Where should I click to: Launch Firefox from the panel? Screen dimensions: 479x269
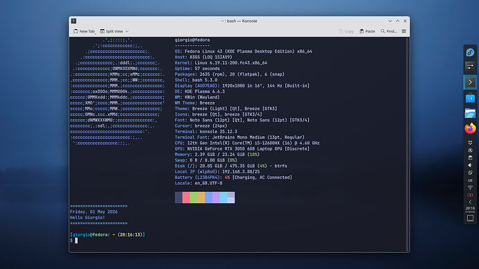pyautogui.click(x=470, y=128)
